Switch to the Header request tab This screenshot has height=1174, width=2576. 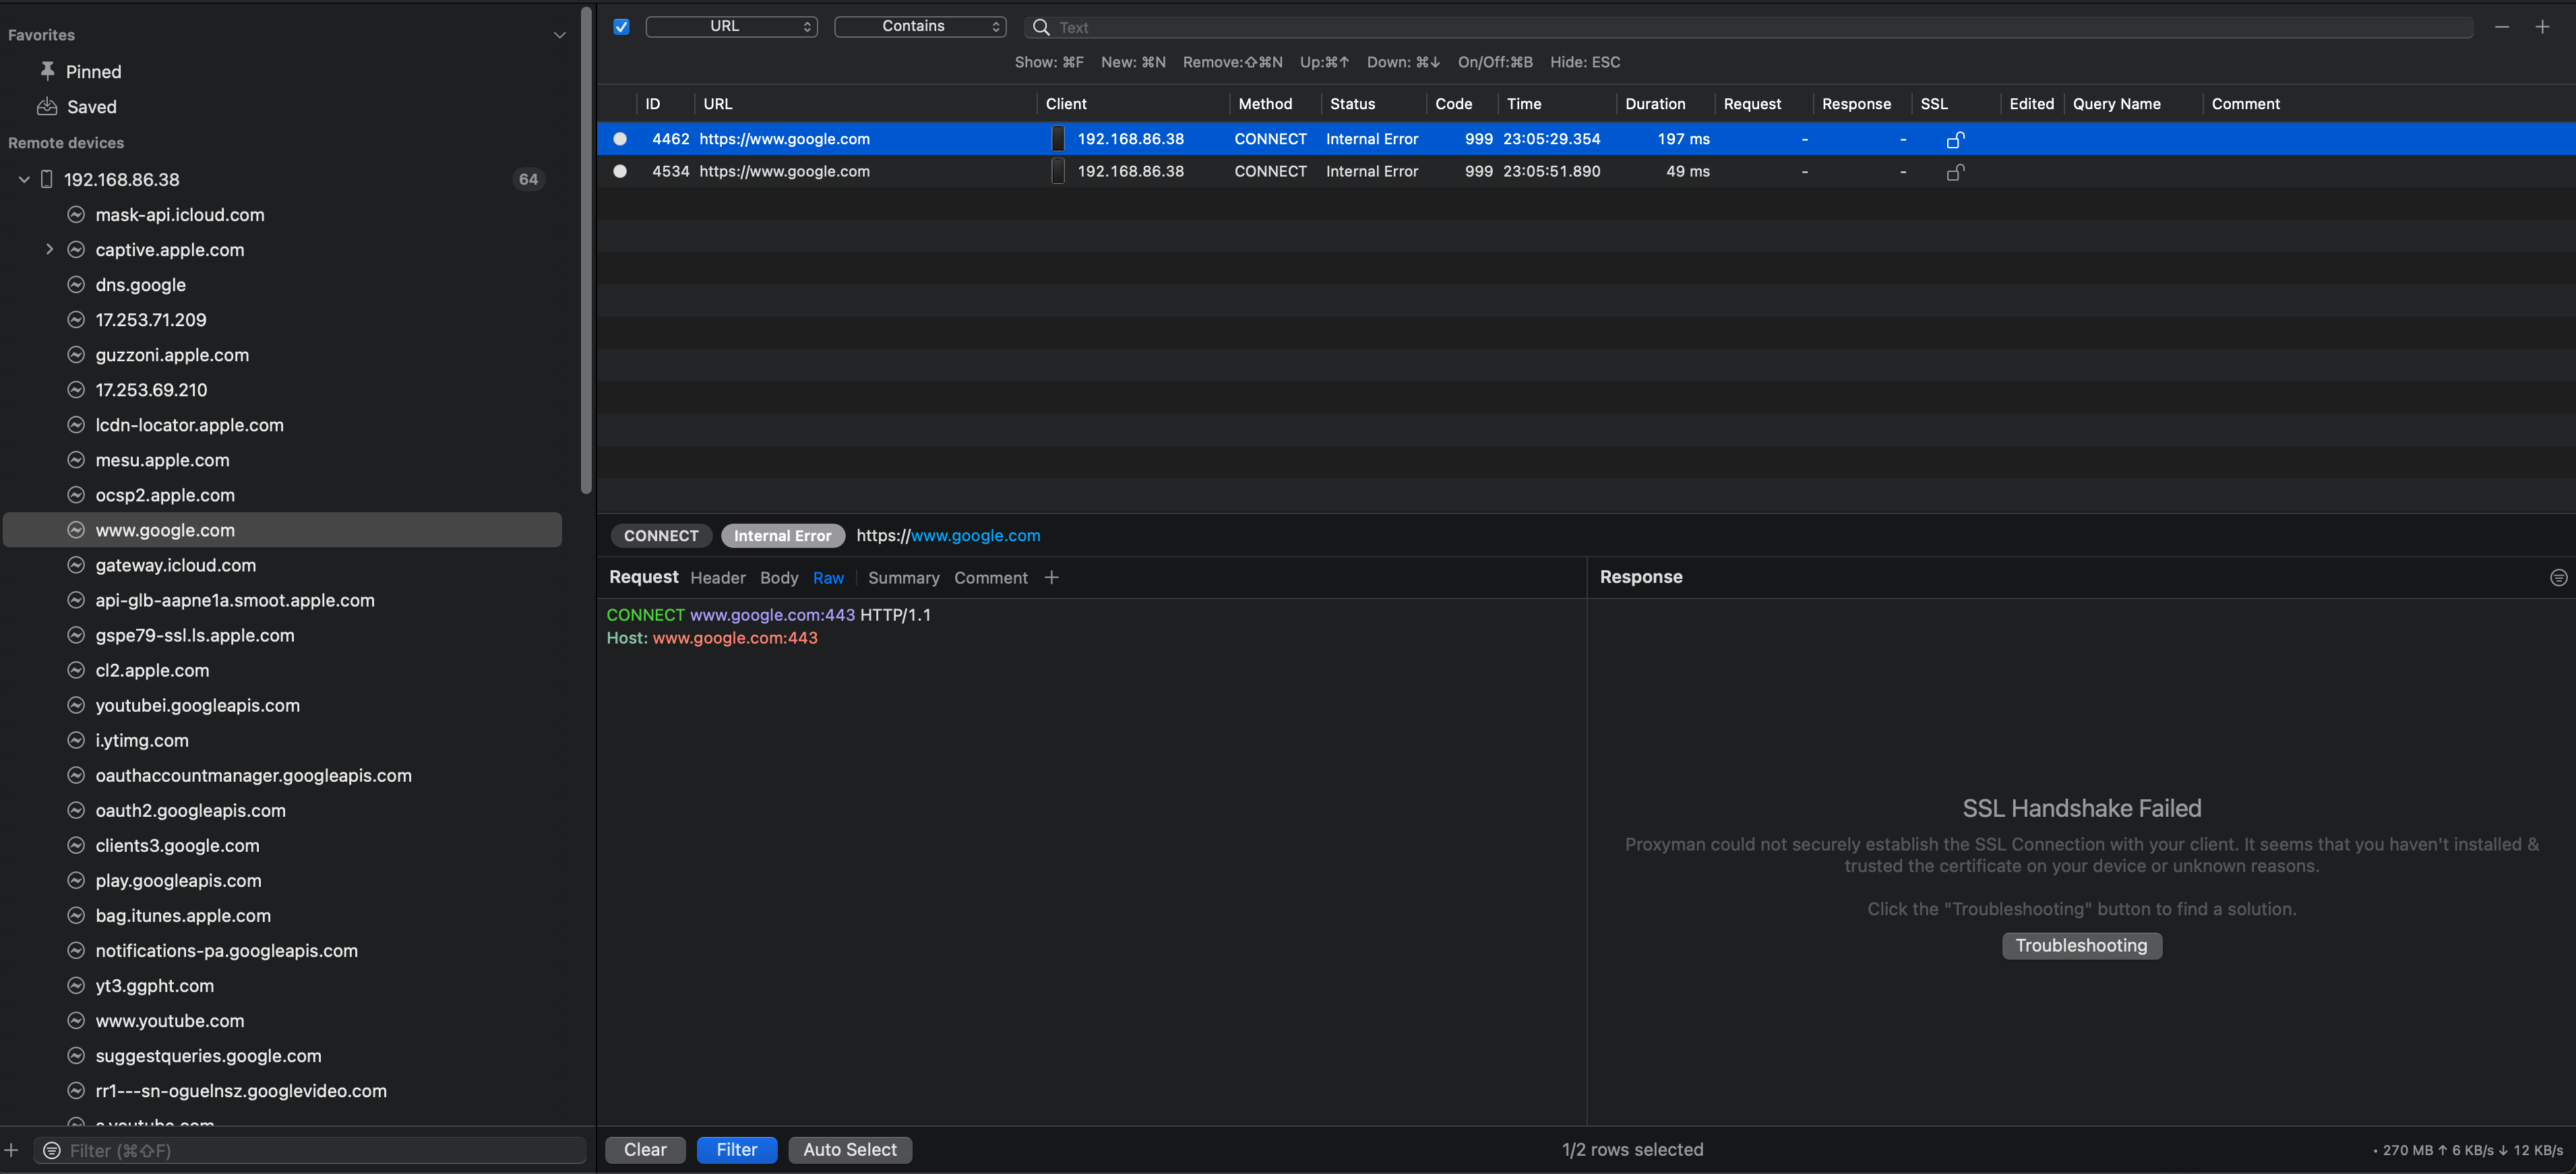click(717, 578)
